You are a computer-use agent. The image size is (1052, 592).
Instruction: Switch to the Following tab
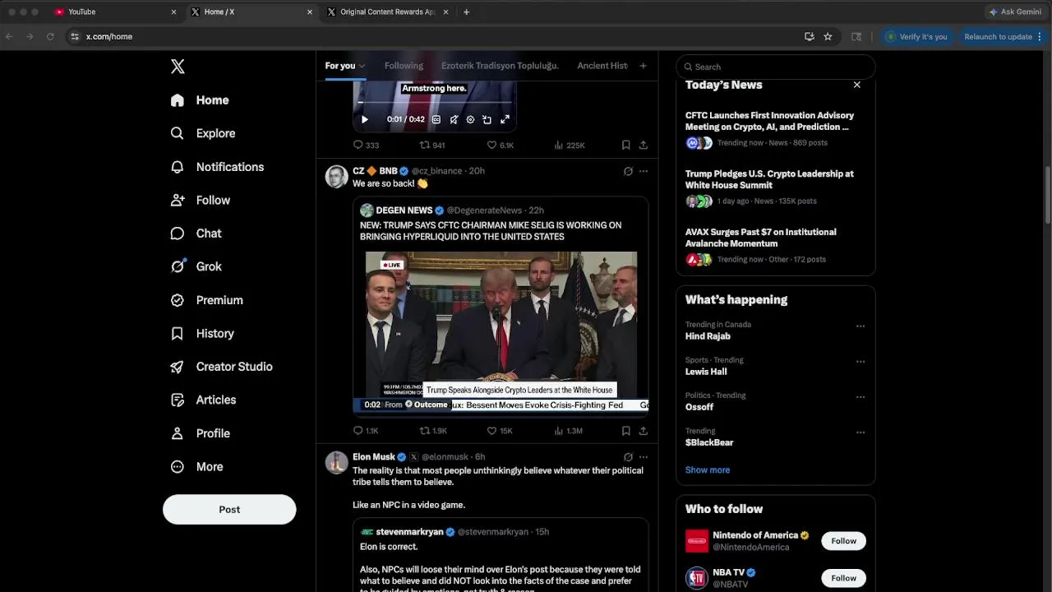[404, 66]
